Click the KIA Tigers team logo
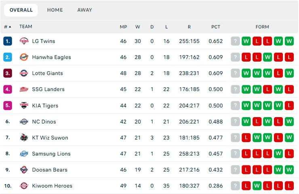The image size is (299, 194). pos(24,105)
